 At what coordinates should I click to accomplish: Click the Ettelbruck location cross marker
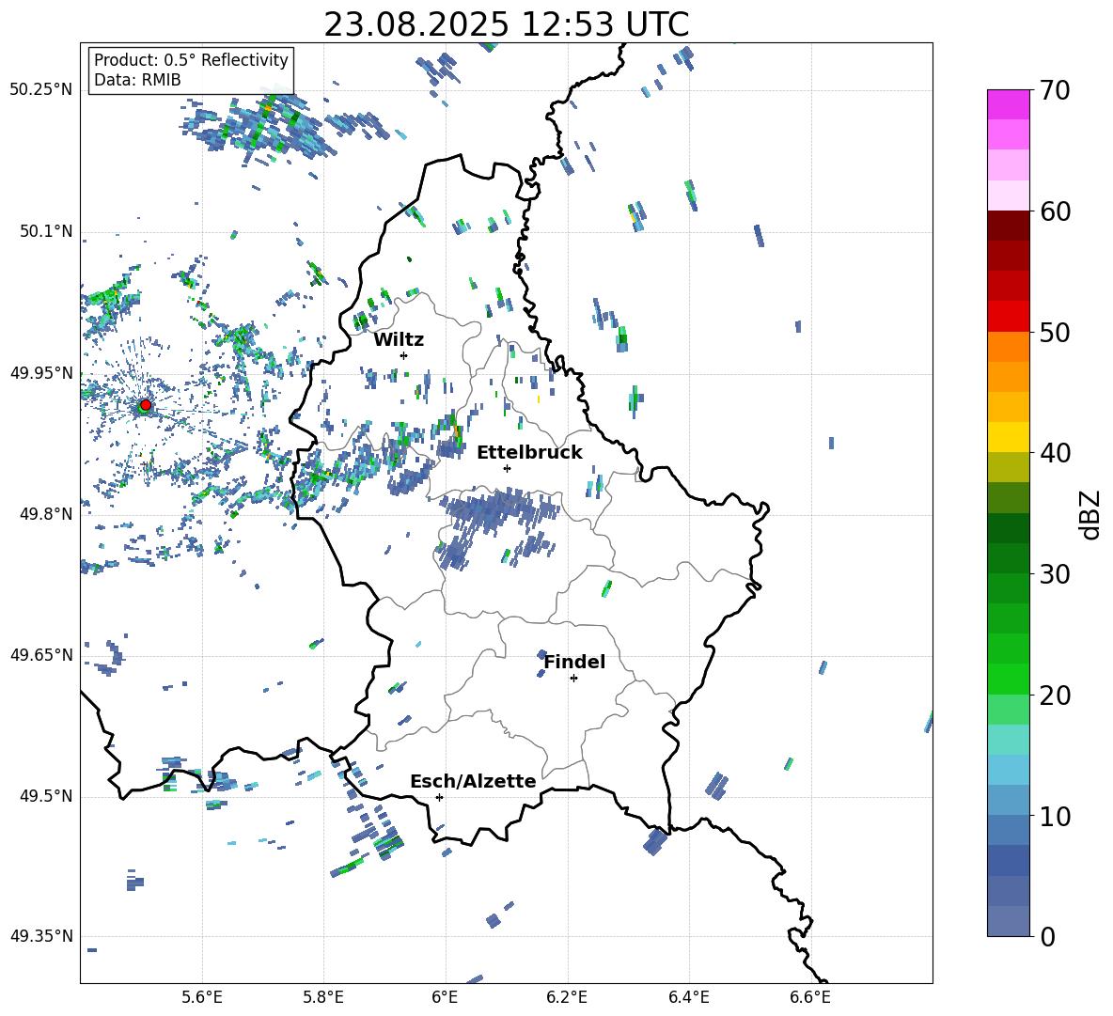click(x=507, y=468)
